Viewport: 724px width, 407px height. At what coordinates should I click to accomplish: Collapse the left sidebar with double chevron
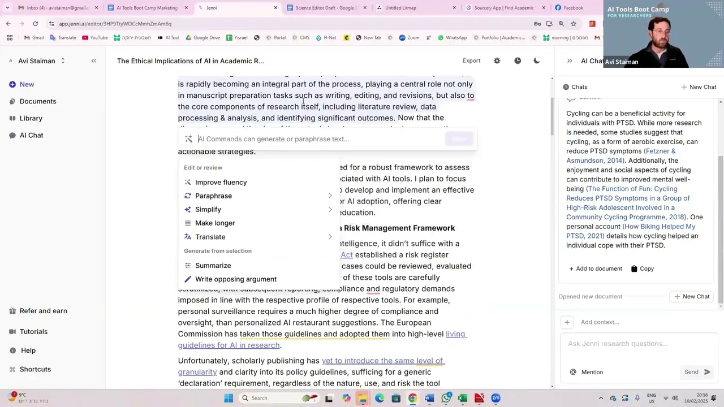(x=94, y=60)
